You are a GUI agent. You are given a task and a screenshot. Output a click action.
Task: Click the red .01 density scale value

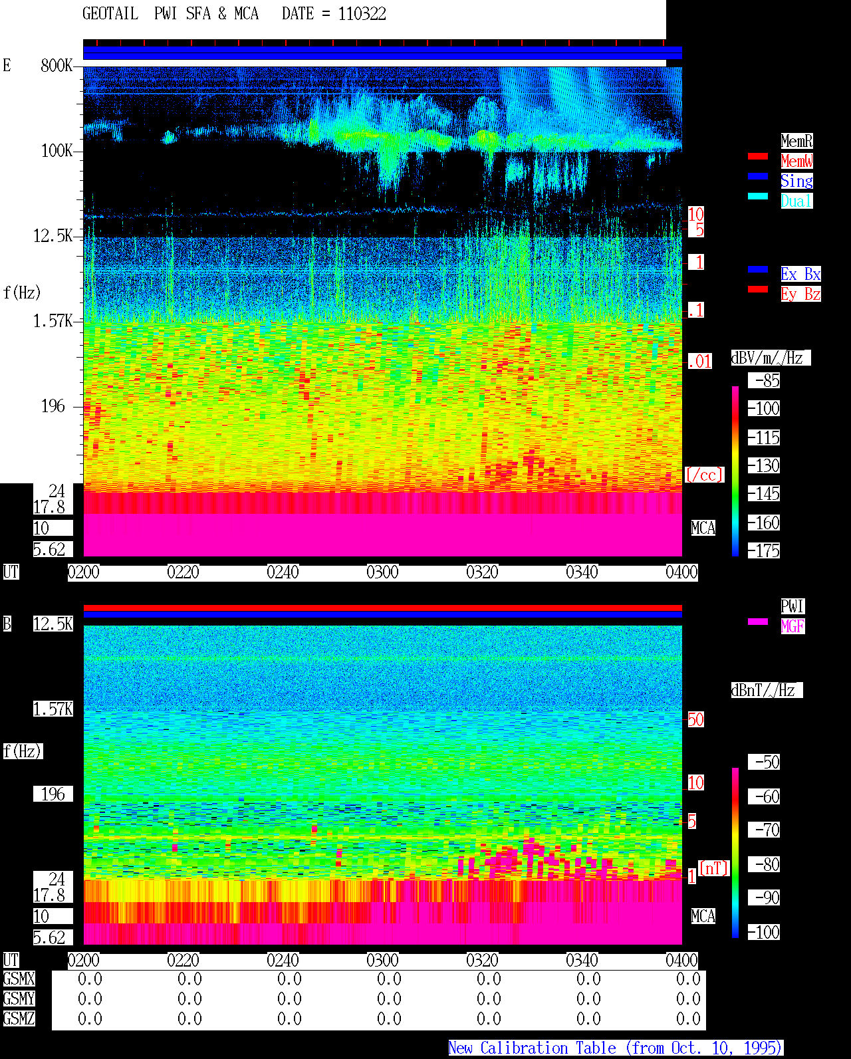click(x=700, y=362)
